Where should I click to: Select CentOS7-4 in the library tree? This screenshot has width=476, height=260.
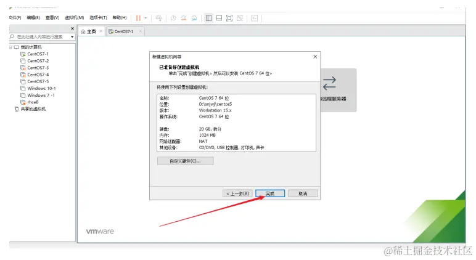(x=38, y=75)
